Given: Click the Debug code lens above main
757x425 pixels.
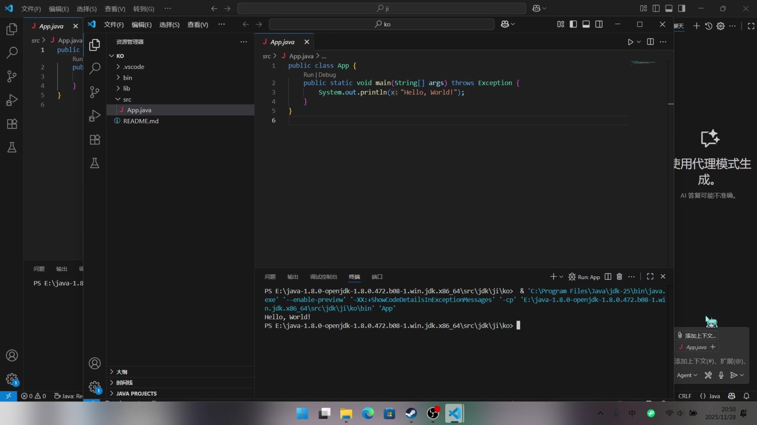Looking at the screenshot, I should [x=327, y=75].
